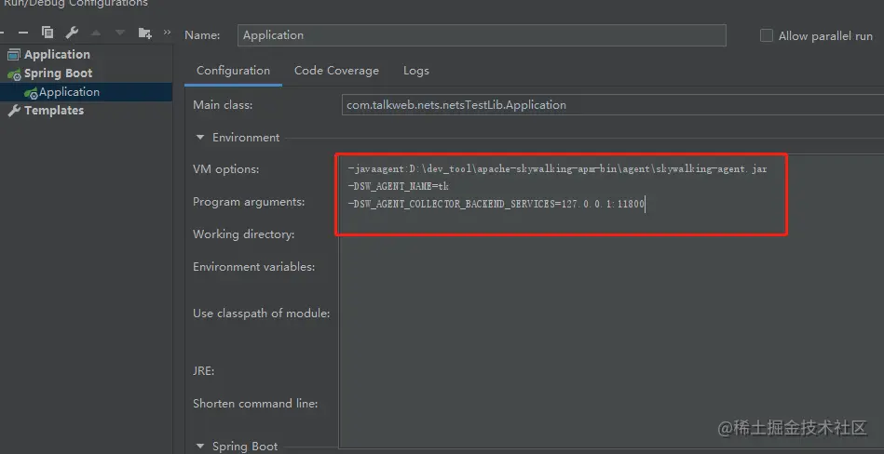Click the 'JRE:' label

point(203,370)
